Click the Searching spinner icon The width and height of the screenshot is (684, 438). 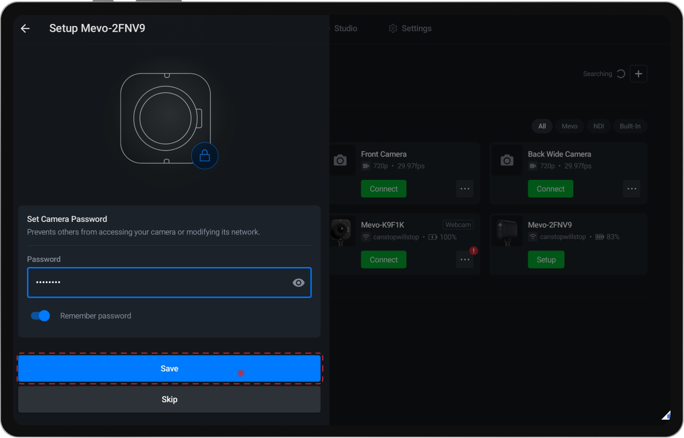[621, 74]
